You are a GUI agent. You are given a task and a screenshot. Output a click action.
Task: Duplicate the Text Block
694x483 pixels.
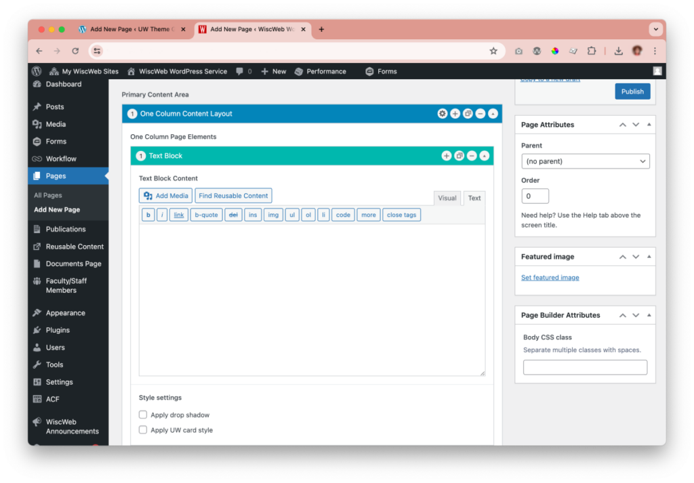point(459,156)
